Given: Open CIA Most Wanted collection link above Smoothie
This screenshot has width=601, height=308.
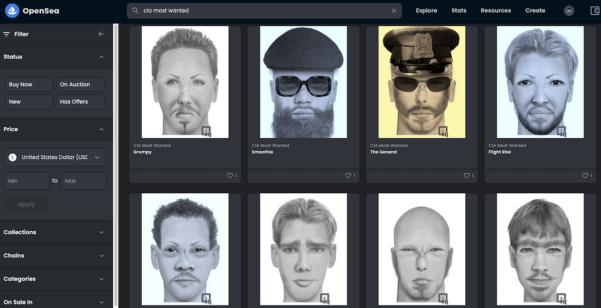Looking at the screenshot, I should [x=270, y=146].
